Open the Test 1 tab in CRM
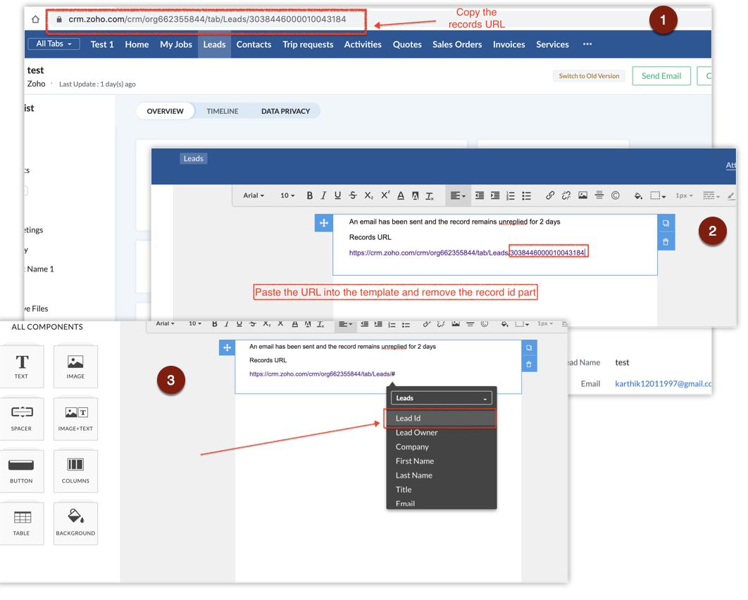 click(102, 44)
